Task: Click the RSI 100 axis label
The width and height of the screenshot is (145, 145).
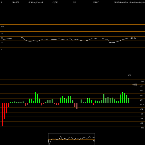Action: click(x=2, y=26)
